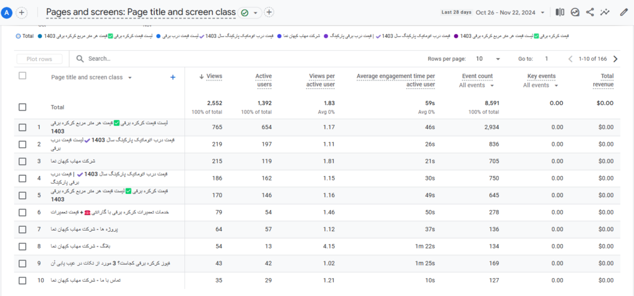Click the pencil customize report icon
Image resolution: width=634 pixels, height=296 pixels.
[624, 12]
